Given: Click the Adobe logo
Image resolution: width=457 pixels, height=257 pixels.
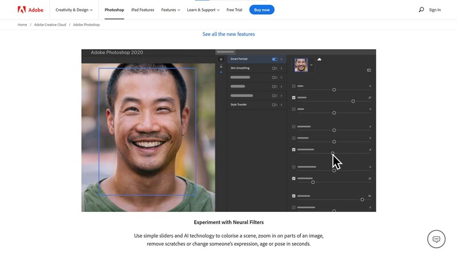Looking at the screenshot, I should pos(30,10).
